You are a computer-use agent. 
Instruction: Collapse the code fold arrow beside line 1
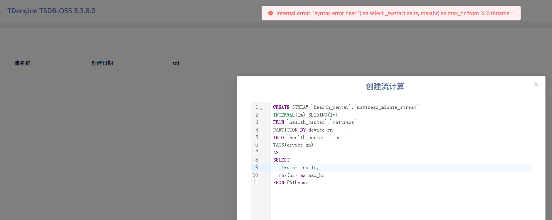[x=261, y=108]
